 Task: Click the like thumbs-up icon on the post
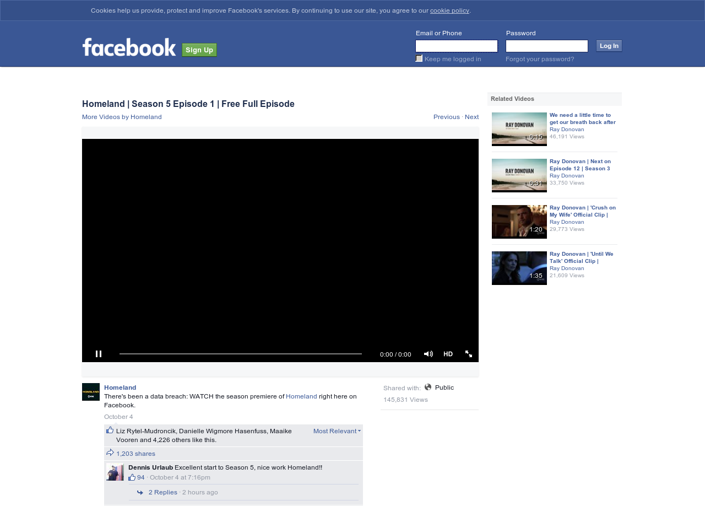[110, 430]
